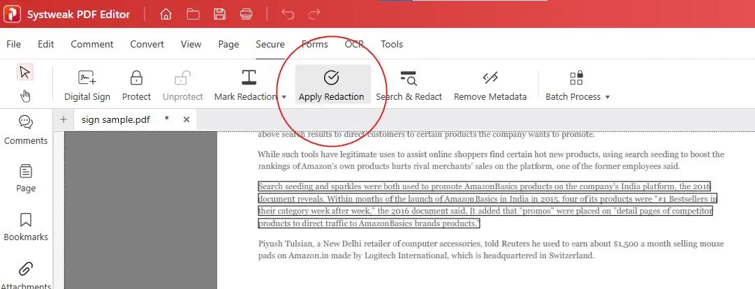Image resolution: width=755 pixels, height=289 pixels.
Task: Click the Systweak PDF Editor logo icon
Action: (12, 14)
